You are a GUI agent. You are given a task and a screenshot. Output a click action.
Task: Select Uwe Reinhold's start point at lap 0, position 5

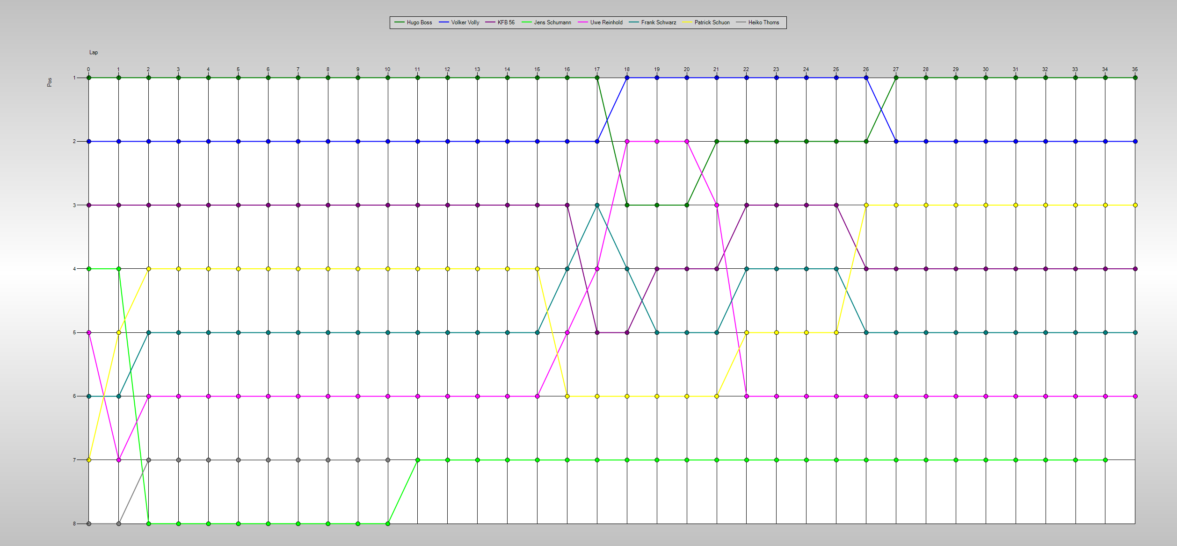pos(89,332)
